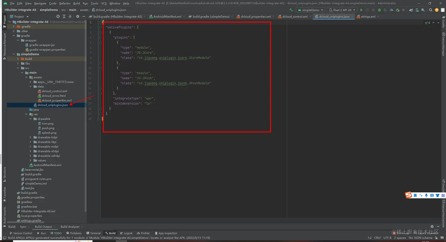The image size is (446, 242).
Task: Close the dcloud_uniplugins.json tab
Action: pyautogui.click(x=352, y=16)
